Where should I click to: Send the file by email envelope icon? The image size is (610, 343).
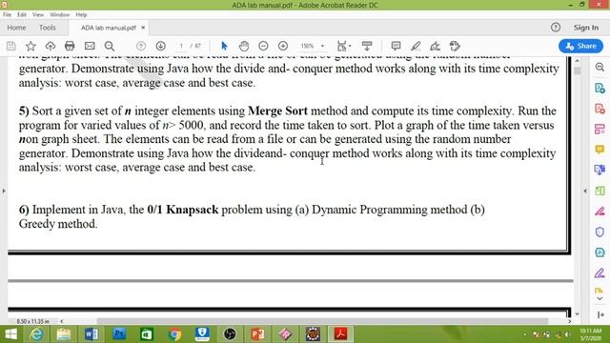(x=90, y=46)
